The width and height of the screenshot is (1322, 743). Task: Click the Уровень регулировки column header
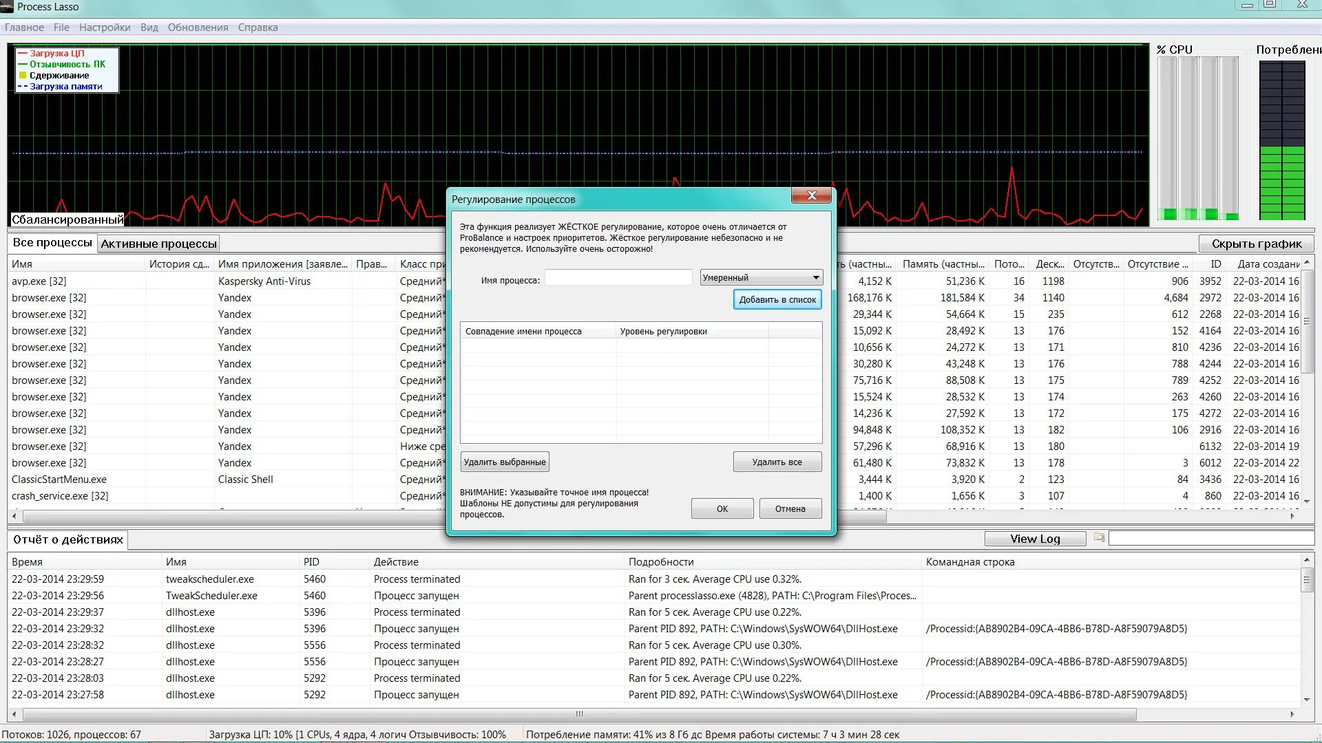[x=663, y=331]
